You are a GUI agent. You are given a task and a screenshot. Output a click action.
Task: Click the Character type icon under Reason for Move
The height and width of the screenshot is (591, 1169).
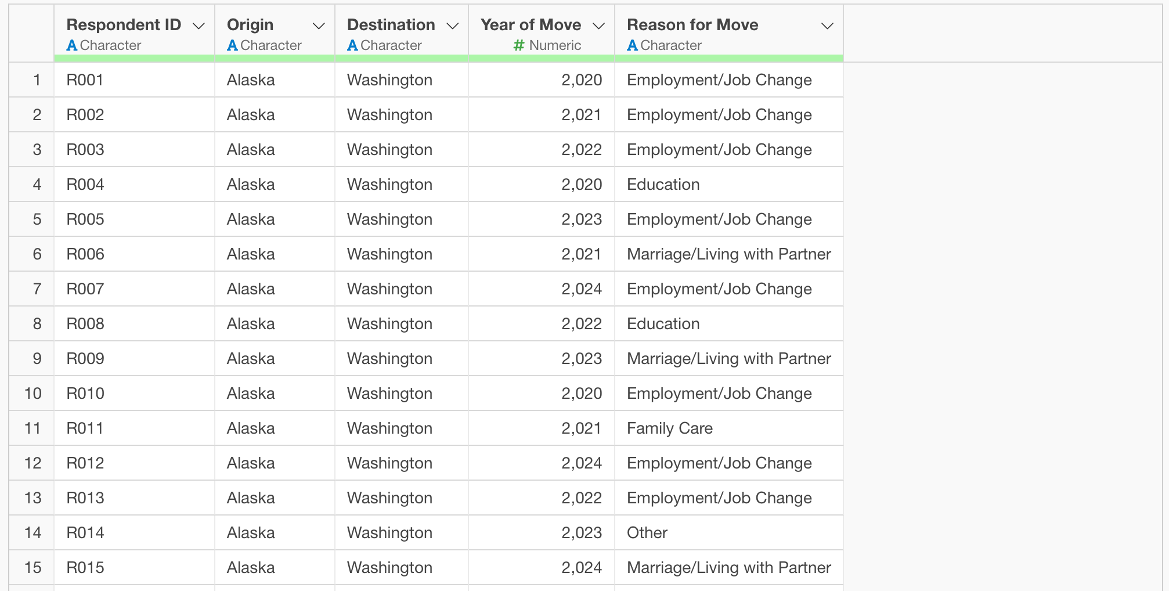click(x=632, y=45)
